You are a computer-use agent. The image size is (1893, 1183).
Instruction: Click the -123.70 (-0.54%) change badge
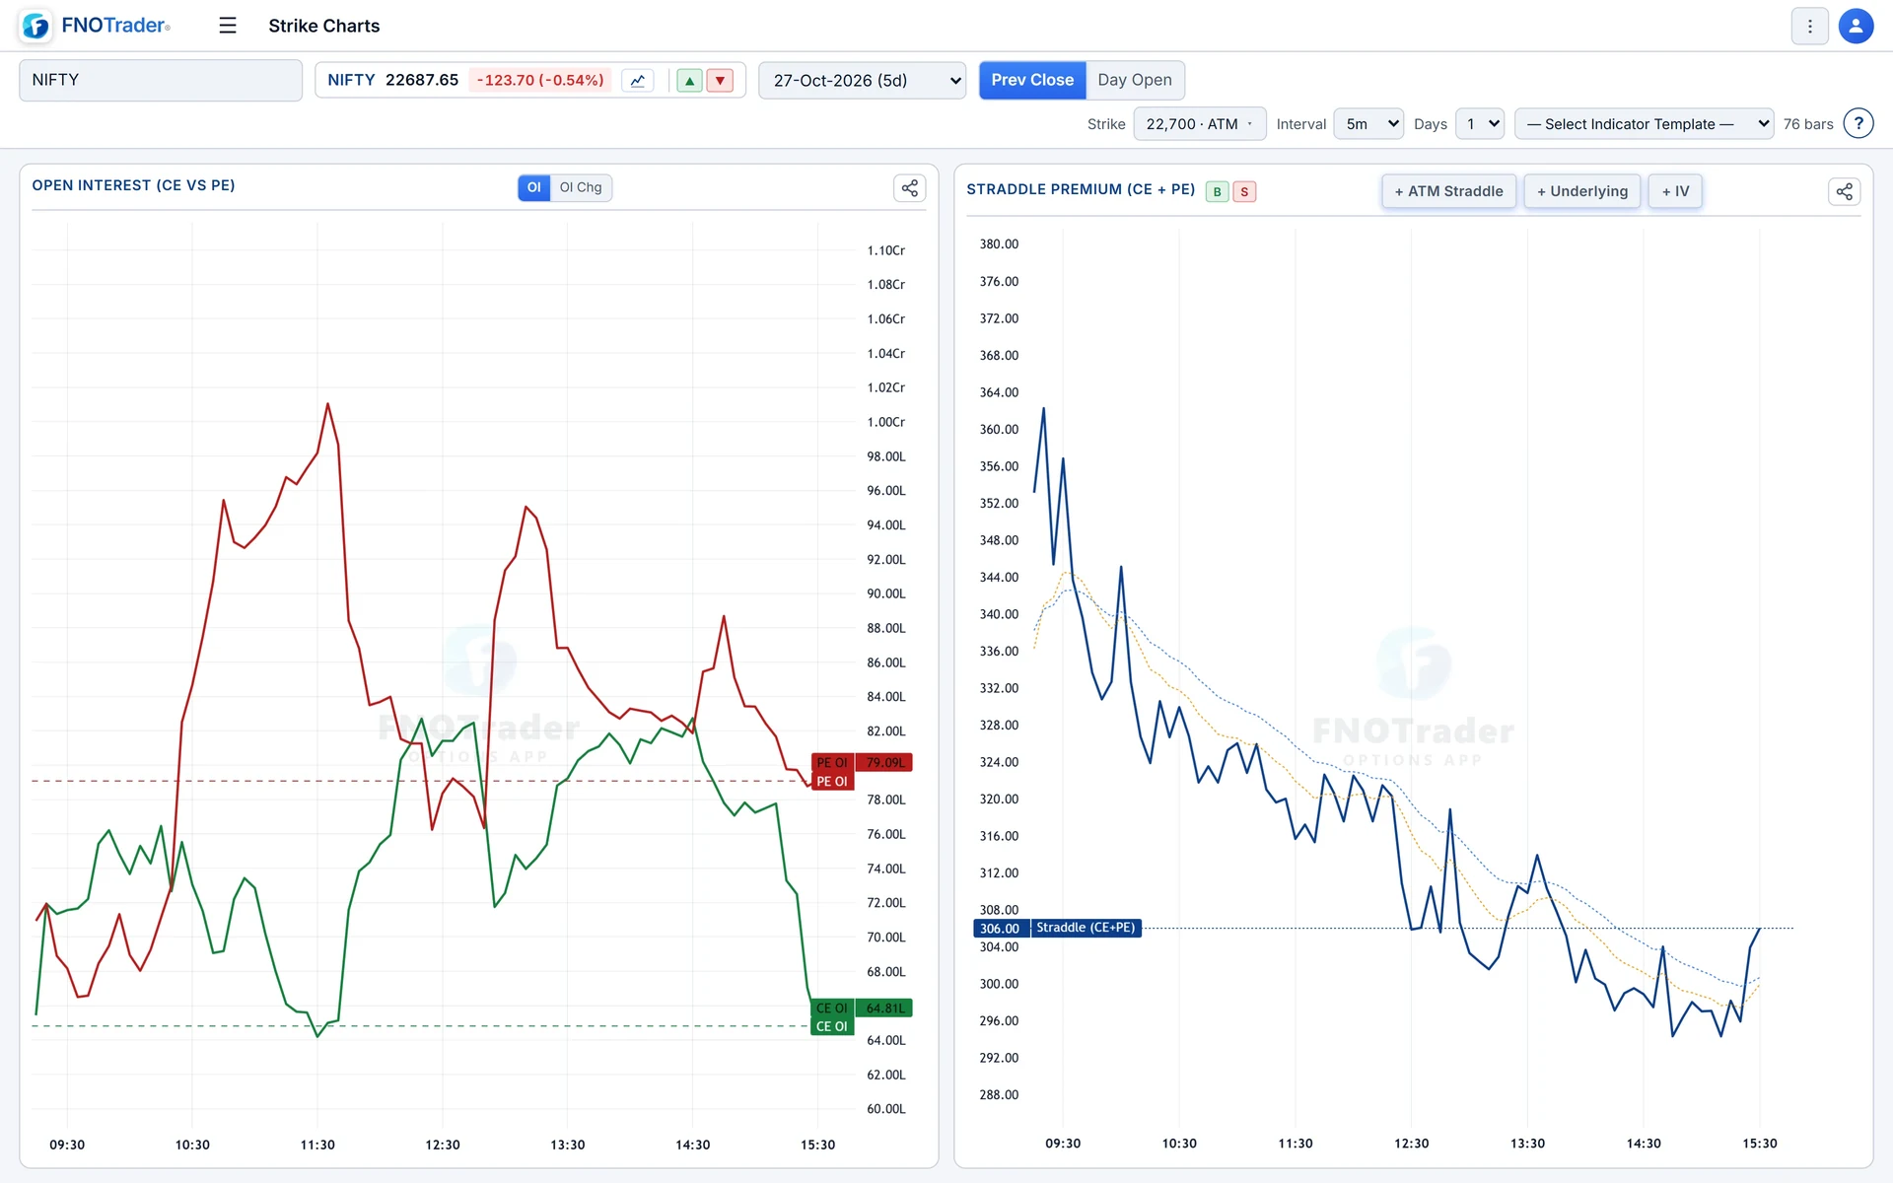pos(540,80)
